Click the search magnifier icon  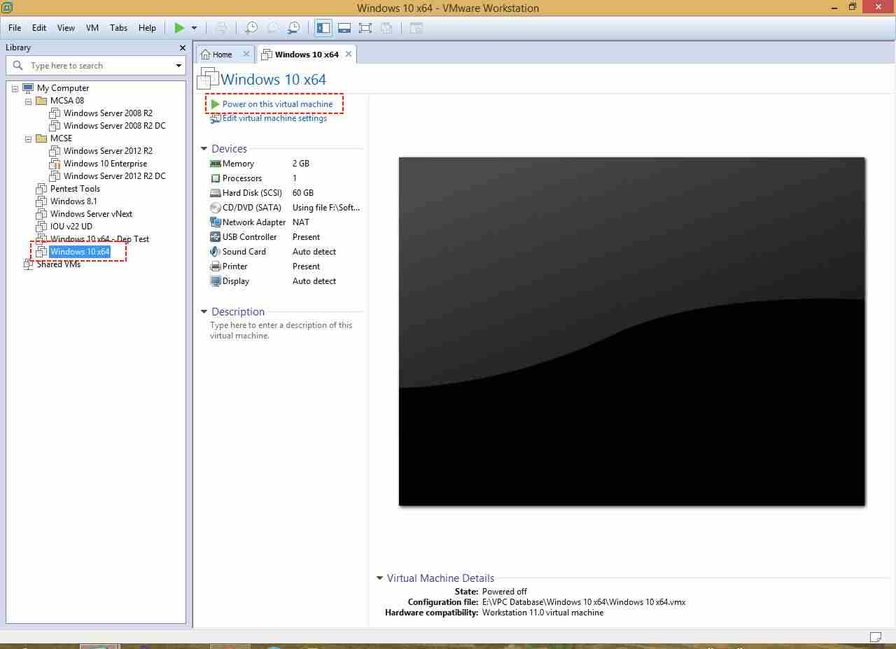(18, 65)
